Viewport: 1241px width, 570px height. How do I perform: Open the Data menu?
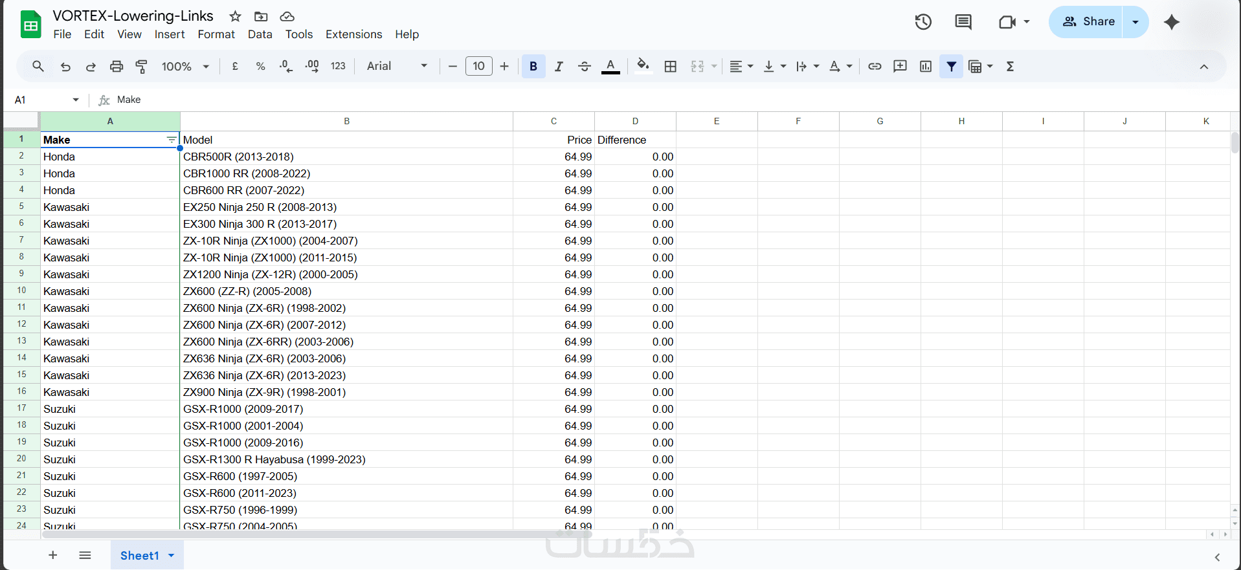click(260, 34)
